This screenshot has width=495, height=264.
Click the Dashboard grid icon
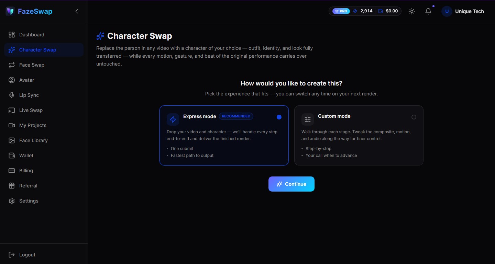click(x=12, y=35)
